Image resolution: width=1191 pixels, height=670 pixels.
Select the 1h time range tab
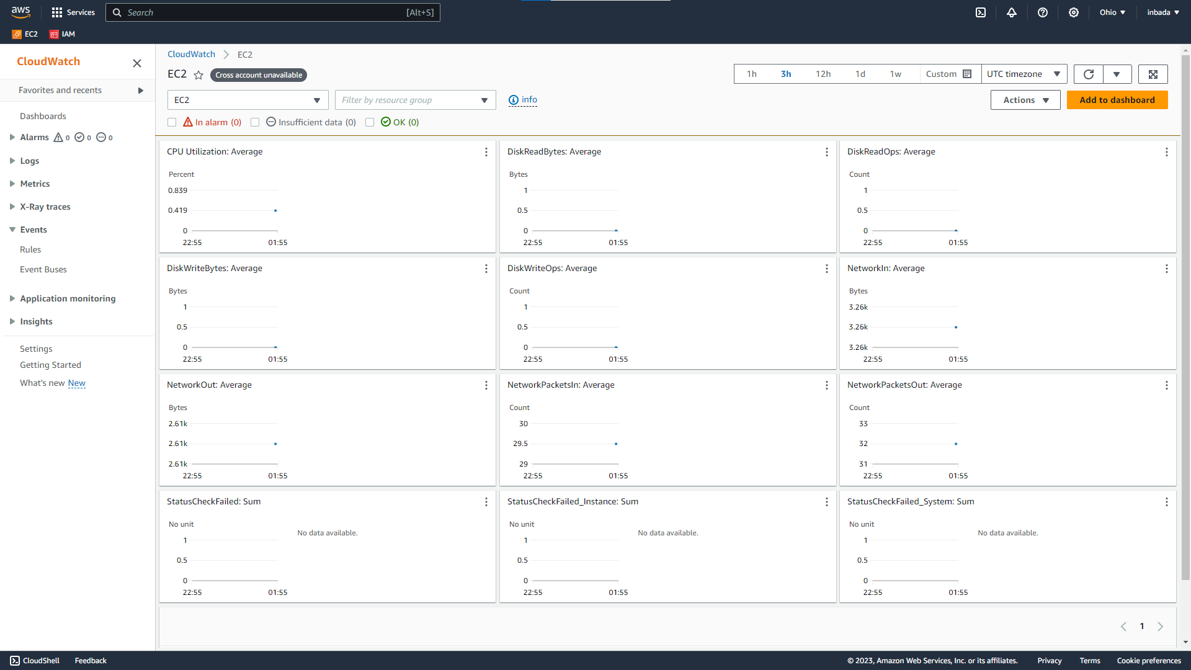coord(752,74)
